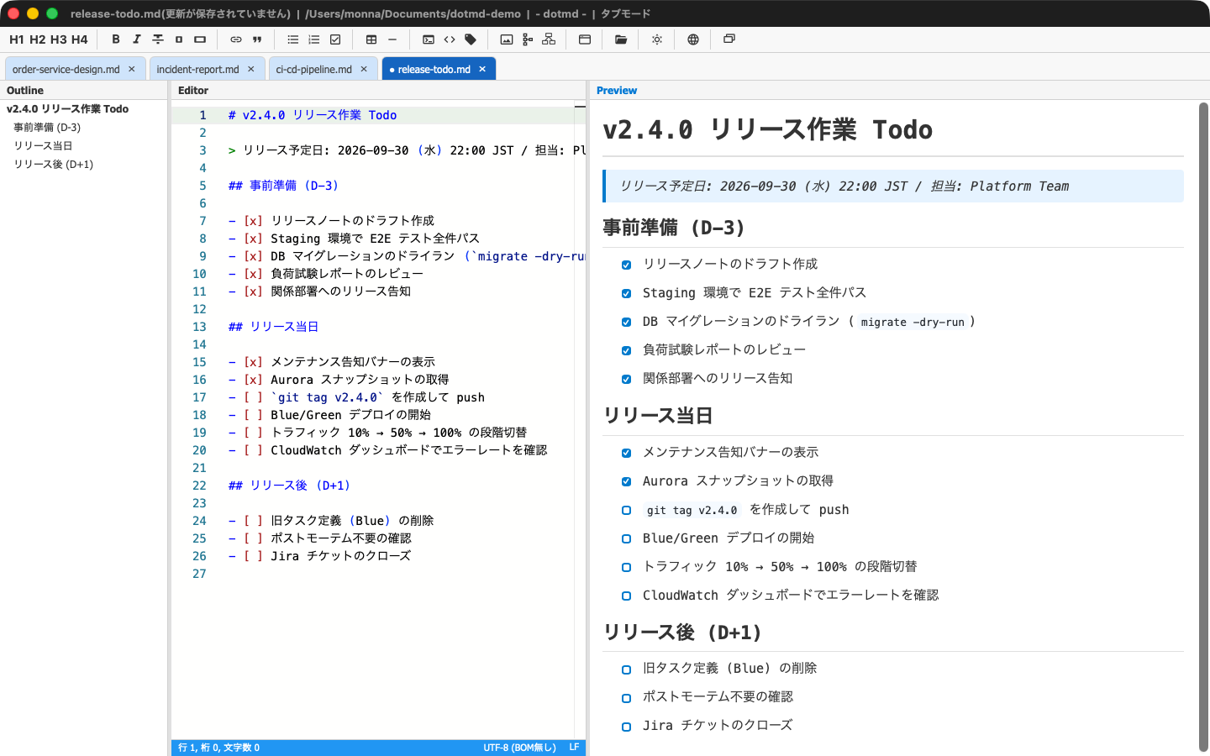Check CloudWatch ダッシュボード item checkbox in preview
The width and height of the screenshot is (1210, 756).
point(626,596)
